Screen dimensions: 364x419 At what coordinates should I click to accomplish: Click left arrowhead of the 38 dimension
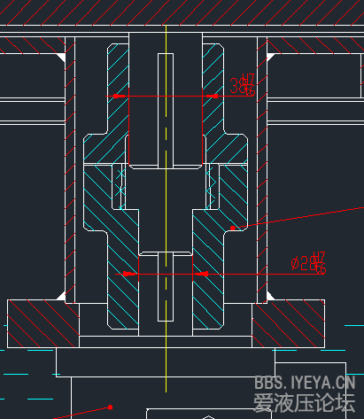[x=120, y=96]
